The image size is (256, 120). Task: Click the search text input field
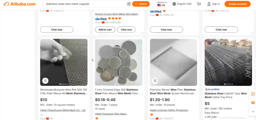click(85, 4)
